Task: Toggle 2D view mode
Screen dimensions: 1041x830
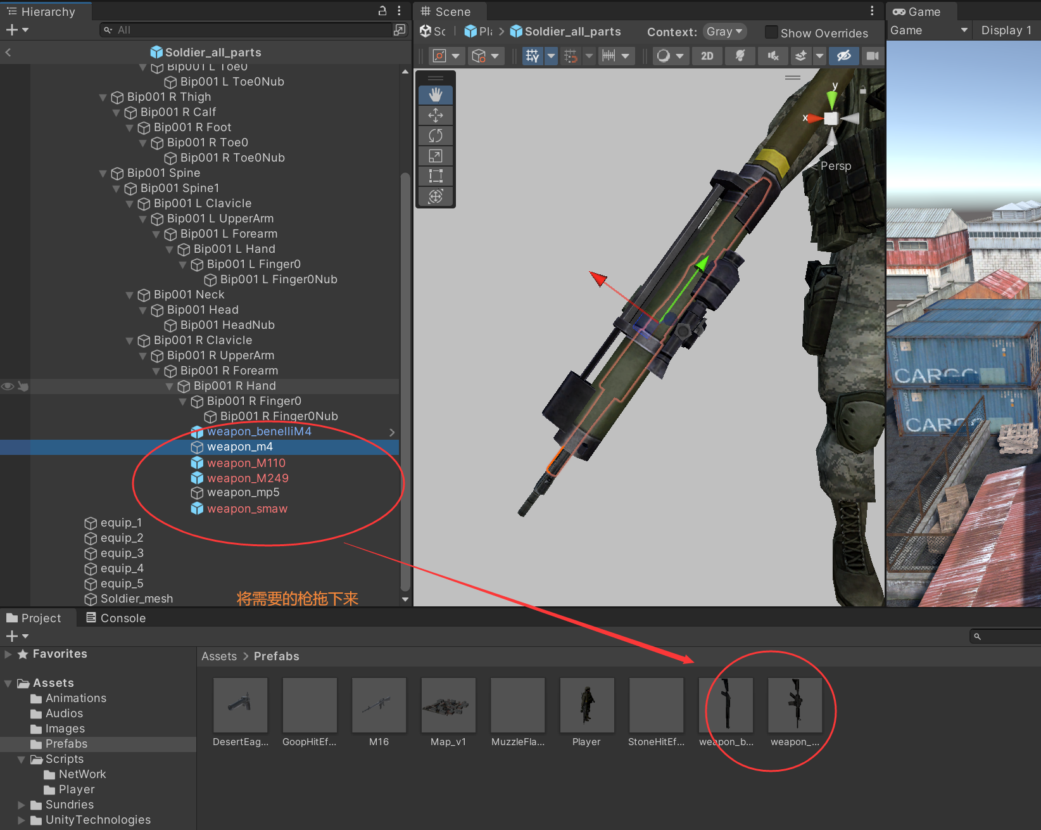Action: pos(707,56)
